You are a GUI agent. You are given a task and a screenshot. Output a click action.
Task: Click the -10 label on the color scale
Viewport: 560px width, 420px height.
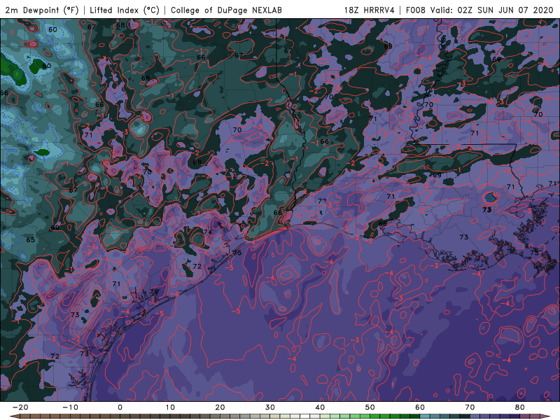[70, 407]
